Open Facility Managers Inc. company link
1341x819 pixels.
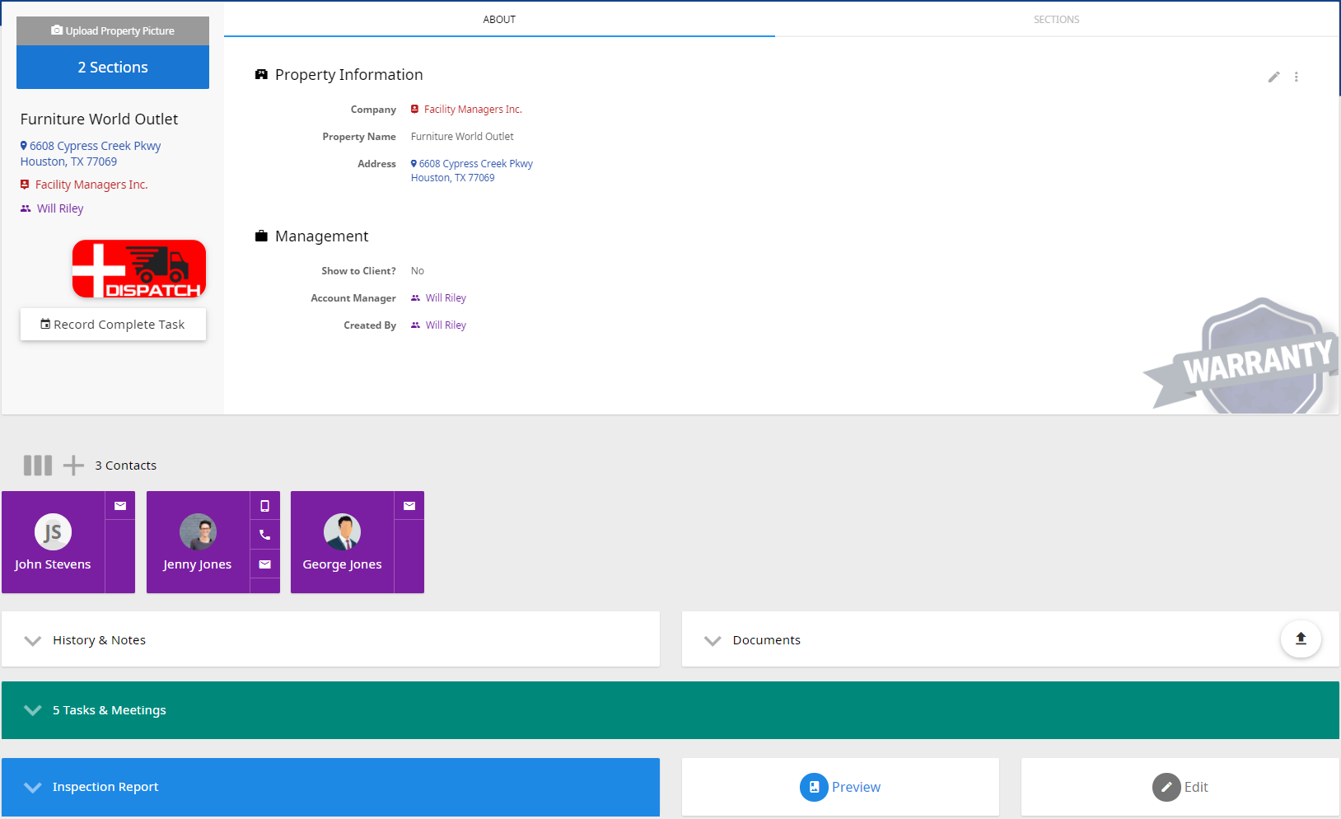[x=473, y=110]
